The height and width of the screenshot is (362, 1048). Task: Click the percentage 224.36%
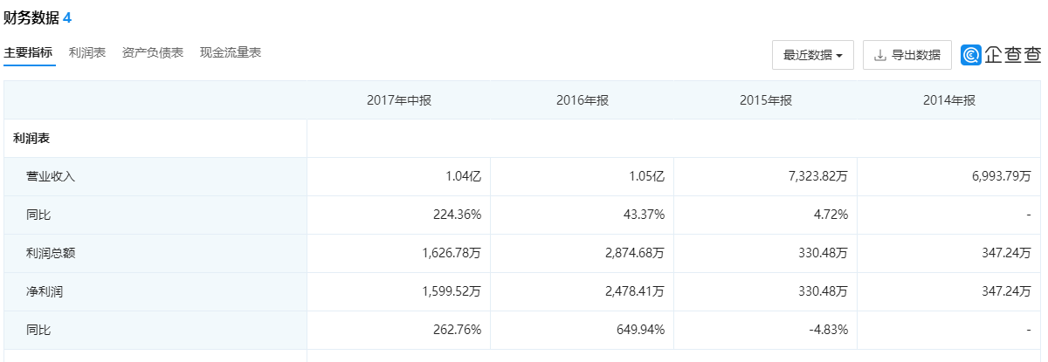click(457, 215)
